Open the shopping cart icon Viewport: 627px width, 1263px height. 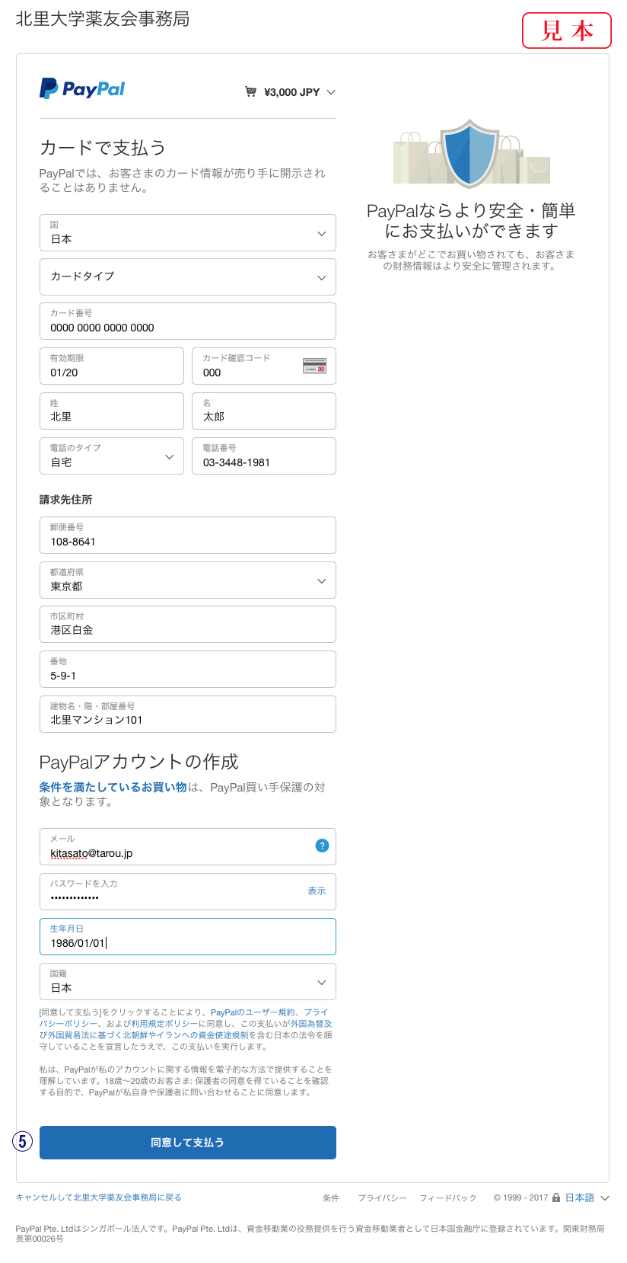(250, 92)
